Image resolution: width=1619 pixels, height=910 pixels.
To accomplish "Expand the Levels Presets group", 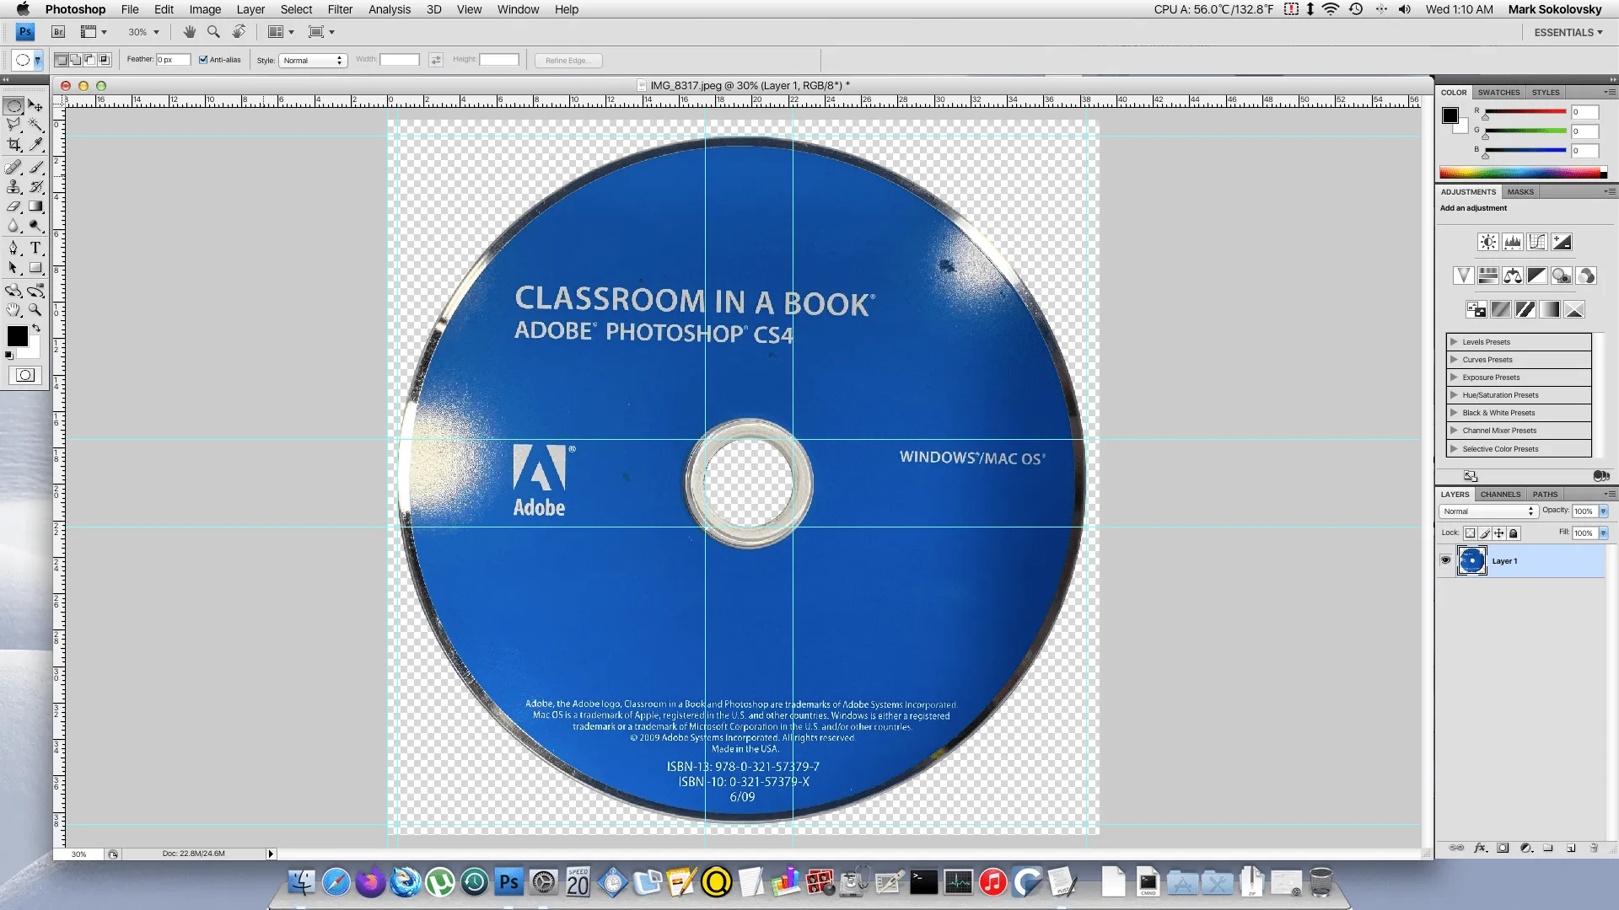I will coord(1455,341).
